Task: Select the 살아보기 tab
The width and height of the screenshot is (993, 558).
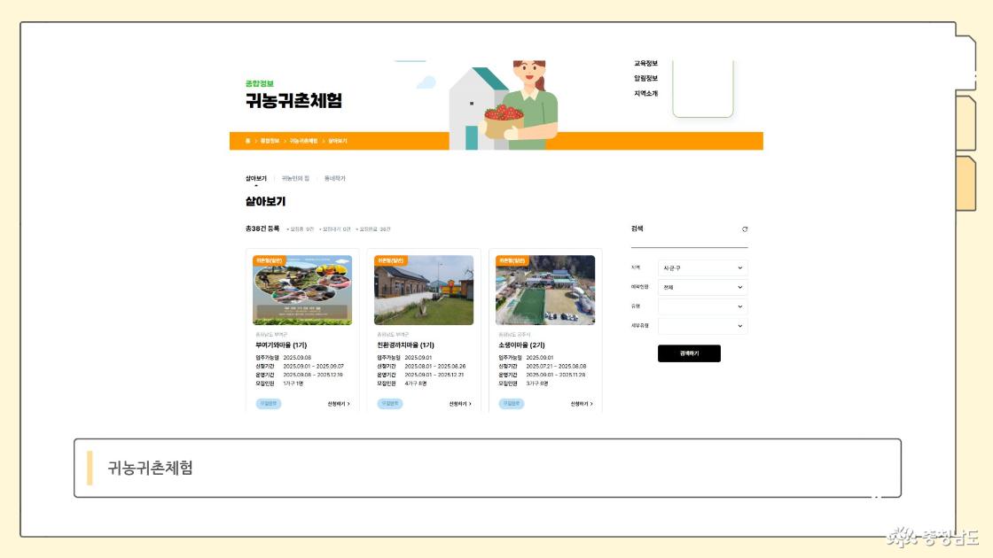Action: (255, 179)
